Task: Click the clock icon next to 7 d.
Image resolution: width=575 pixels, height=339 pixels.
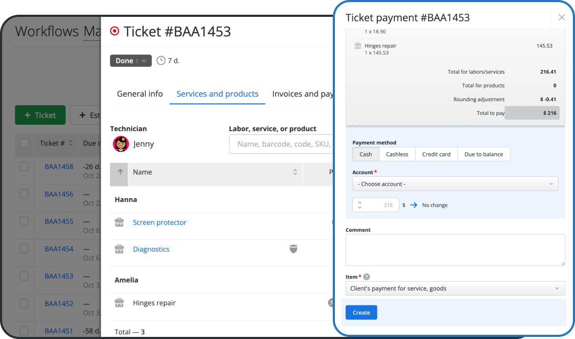Action: click(x=161, y=61)
